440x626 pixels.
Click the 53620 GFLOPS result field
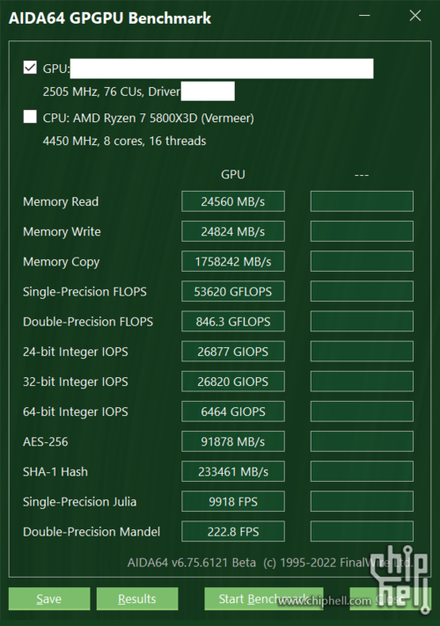point(233,291)
